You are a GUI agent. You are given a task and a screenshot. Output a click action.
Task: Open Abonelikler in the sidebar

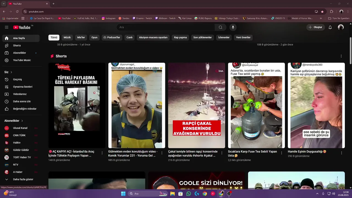coord(21,53)
